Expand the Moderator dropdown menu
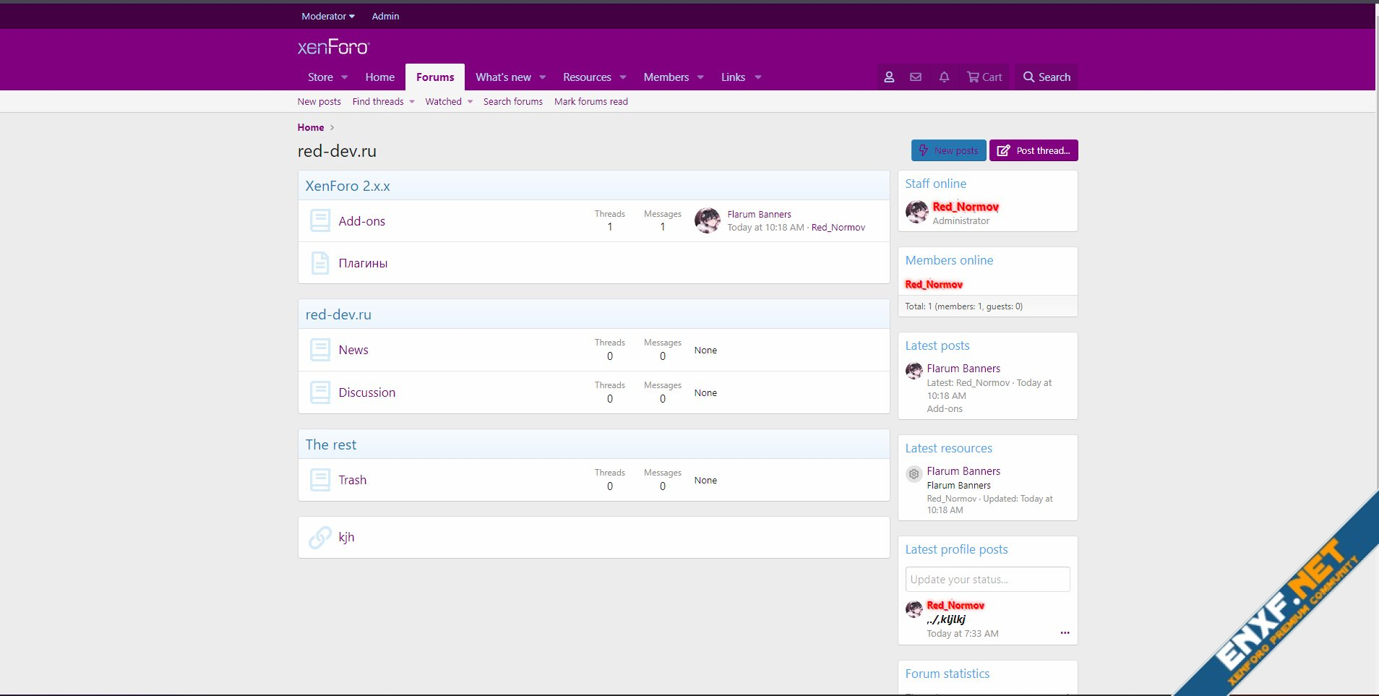1379x696 pixels. (327, 16)
